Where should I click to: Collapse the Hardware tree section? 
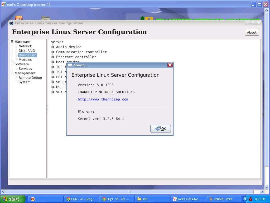click(12, 42)
